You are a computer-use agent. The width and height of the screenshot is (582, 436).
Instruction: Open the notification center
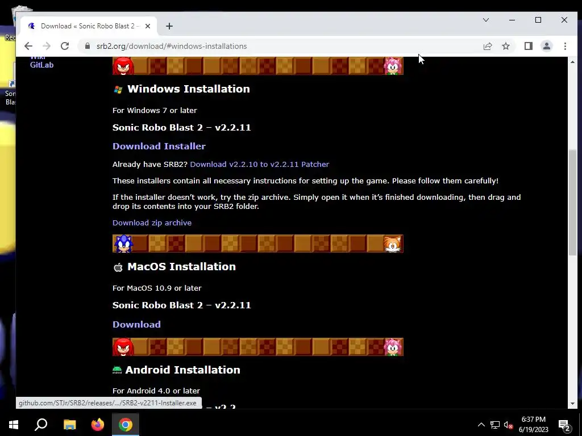pos(564,425)
